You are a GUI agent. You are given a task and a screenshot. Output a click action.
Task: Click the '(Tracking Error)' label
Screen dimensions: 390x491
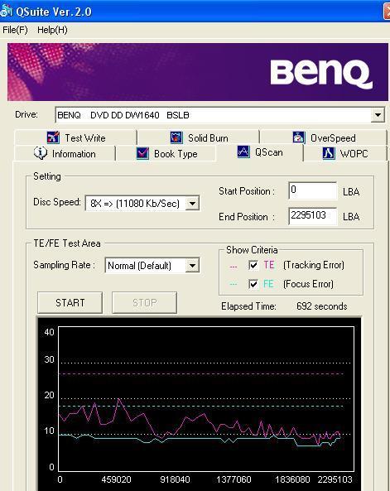[314, 265]
